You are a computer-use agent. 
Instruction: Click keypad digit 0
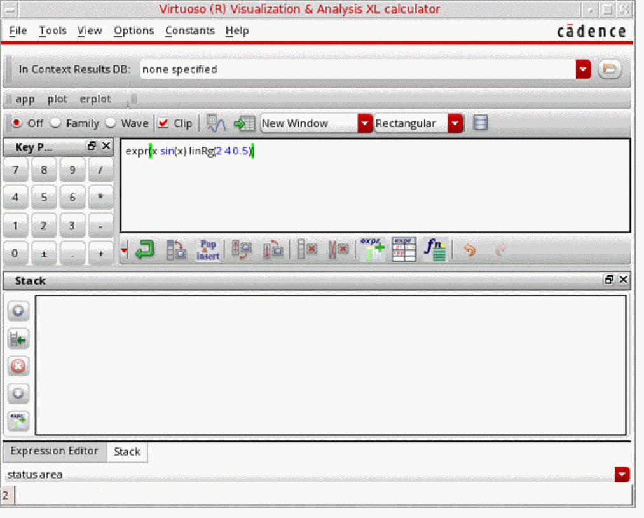(x=15, y=253)
